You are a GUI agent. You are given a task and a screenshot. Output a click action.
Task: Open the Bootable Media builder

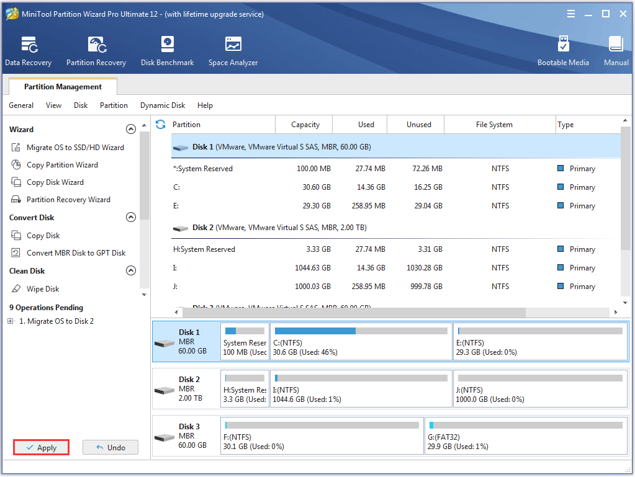(x=563, y=51)
